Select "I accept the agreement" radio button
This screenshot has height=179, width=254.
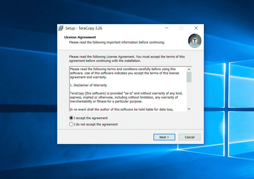[x=71, y=118]
